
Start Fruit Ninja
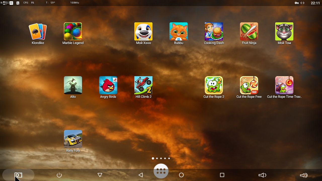point(249,31)
